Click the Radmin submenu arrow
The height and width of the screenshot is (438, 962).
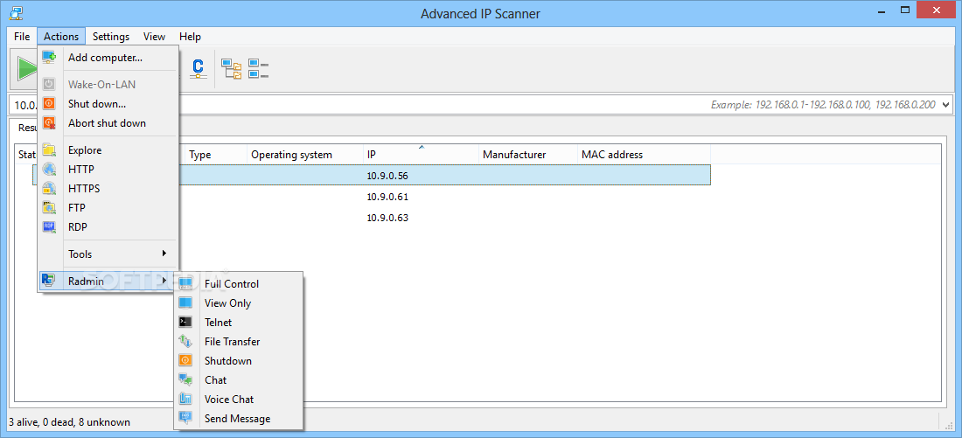(x=164, y=281)
